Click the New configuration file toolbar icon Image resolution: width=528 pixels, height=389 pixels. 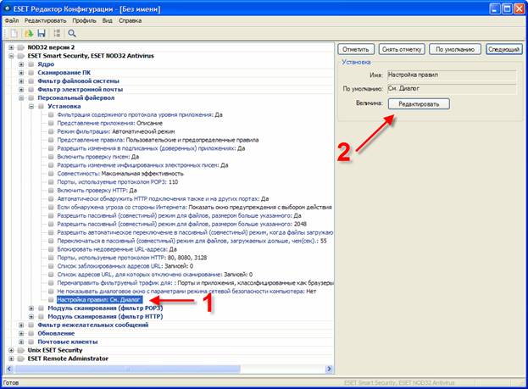tap(14, 33)
